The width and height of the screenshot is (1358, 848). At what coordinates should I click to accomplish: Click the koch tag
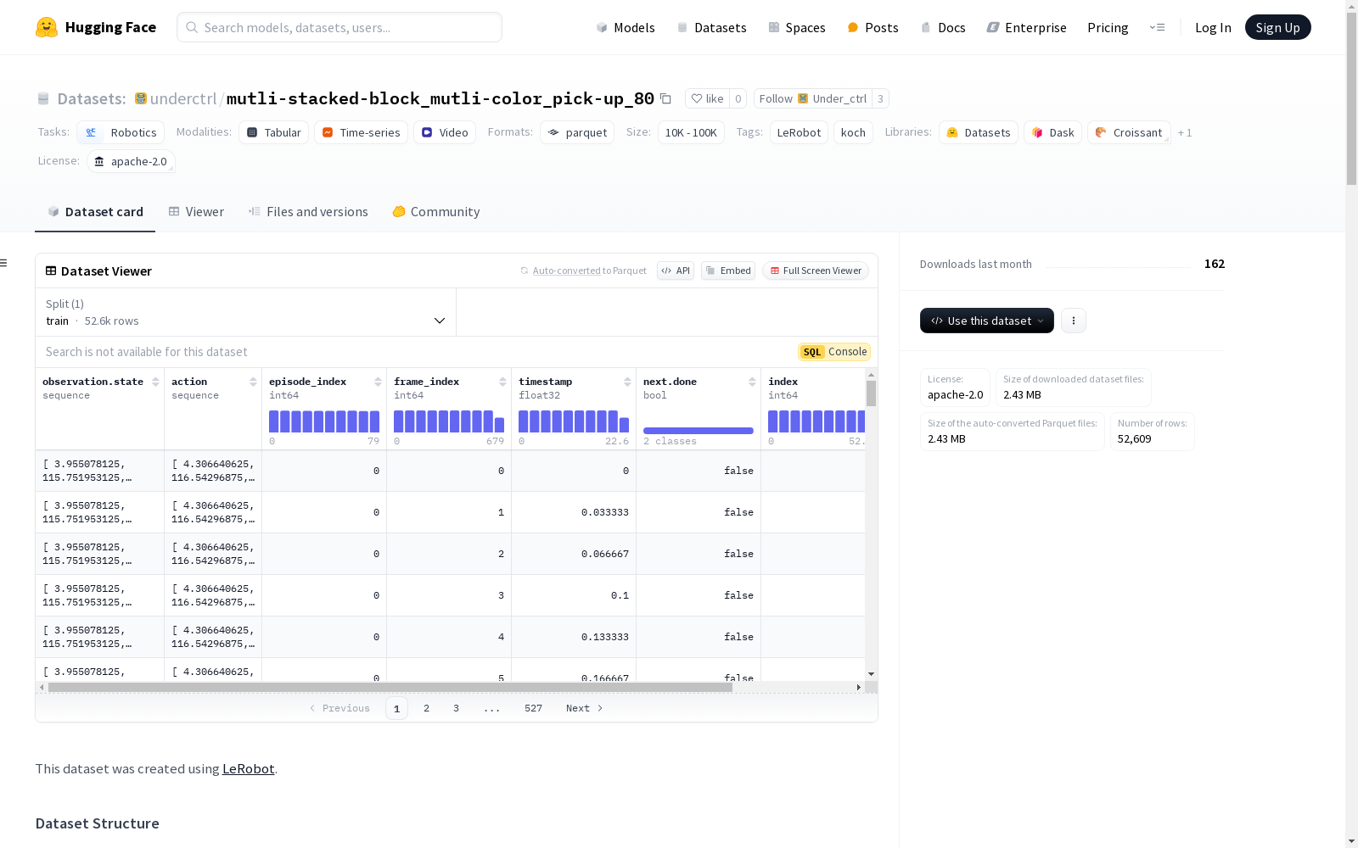pos(853,132)
